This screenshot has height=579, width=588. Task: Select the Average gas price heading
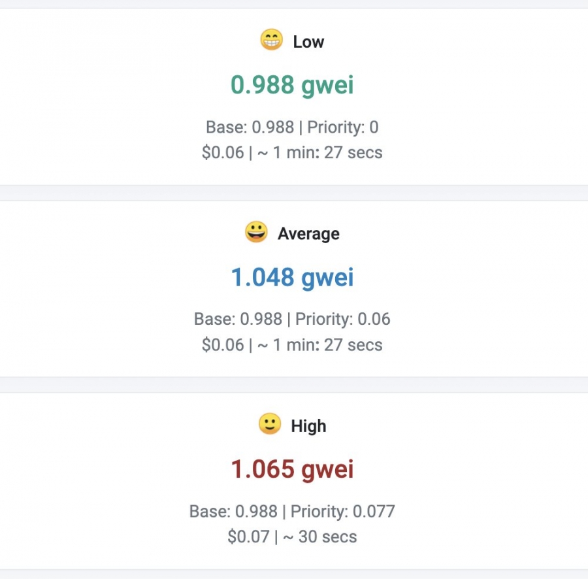click(308, 234)
